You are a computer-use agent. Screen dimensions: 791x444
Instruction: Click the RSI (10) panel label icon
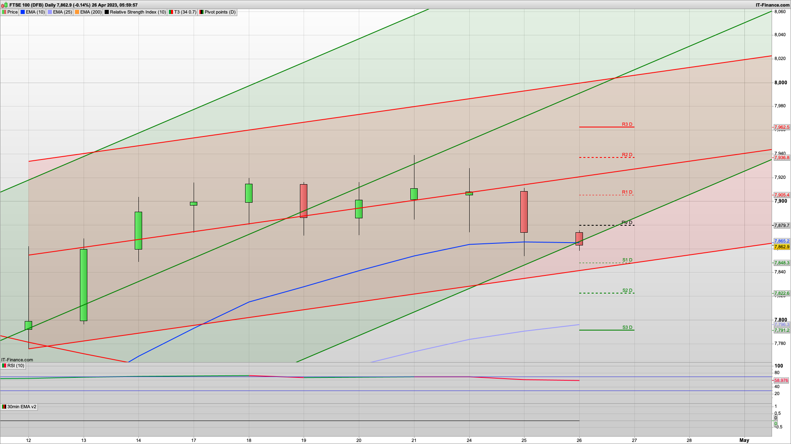coord(4,365)
